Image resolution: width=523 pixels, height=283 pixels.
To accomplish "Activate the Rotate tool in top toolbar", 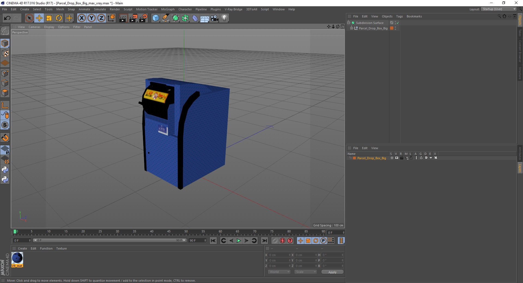I will pyautogui.click(x=59, y=18).
